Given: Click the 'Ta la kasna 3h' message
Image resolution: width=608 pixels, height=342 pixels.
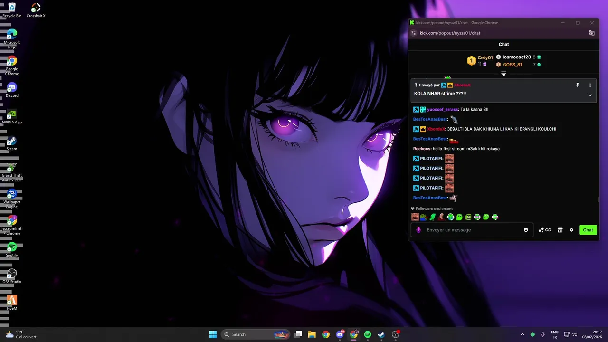Looking at the screenshot, I should [474, 109].
